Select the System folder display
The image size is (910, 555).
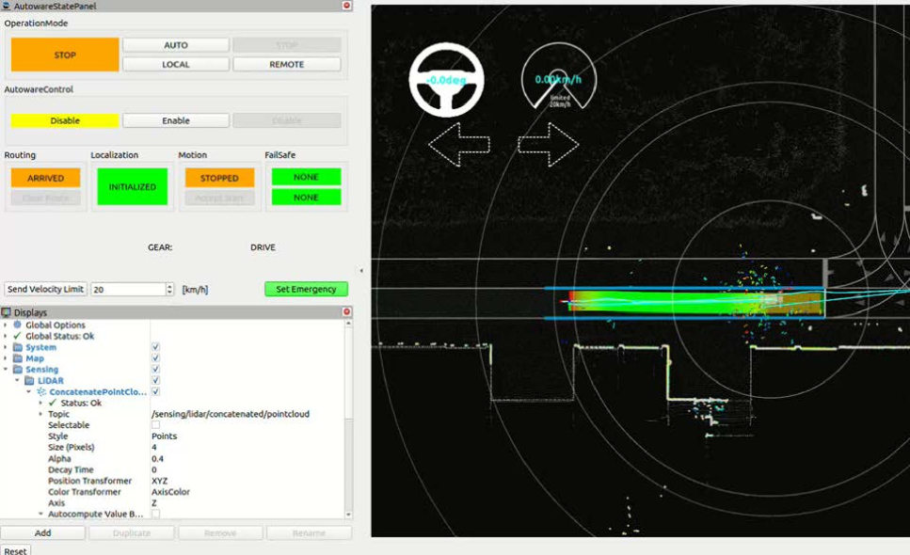40,347
